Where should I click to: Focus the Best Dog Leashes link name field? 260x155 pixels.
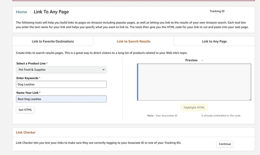point(61,99)
